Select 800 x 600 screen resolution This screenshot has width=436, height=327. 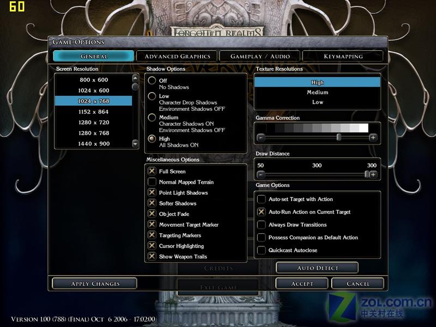coord(93,80)
